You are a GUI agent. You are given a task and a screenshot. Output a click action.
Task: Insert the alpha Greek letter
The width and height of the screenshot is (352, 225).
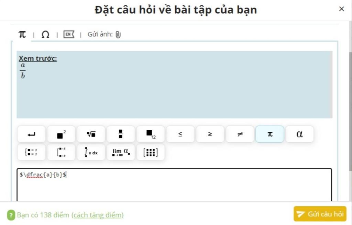[x=300, y=134]
